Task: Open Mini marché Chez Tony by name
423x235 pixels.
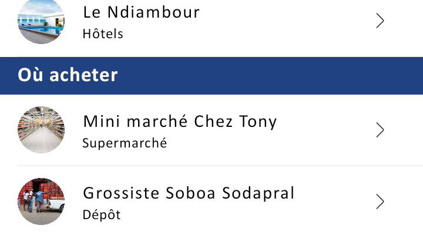Action: tap(180, 122)
